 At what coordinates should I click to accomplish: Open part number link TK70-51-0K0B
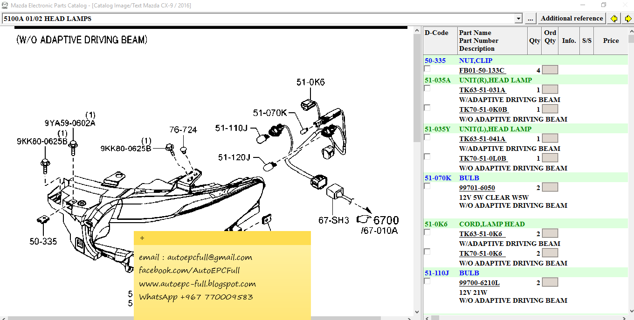pyautogui.click(x=483, y=109)
